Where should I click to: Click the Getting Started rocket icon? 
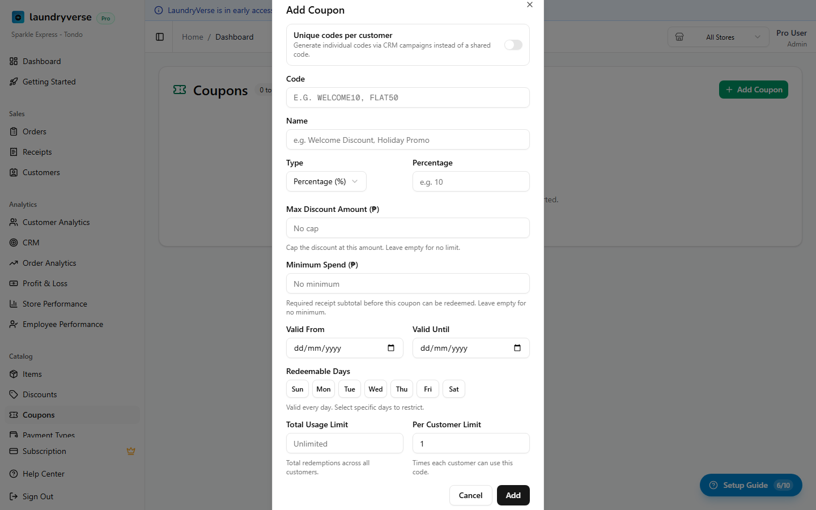pyautogui.click(x=14, y=82)
